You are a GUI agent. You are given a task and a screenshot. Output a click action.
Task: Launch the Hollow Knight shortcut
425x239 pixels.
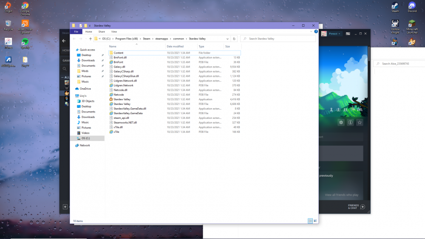click(395, 27)
